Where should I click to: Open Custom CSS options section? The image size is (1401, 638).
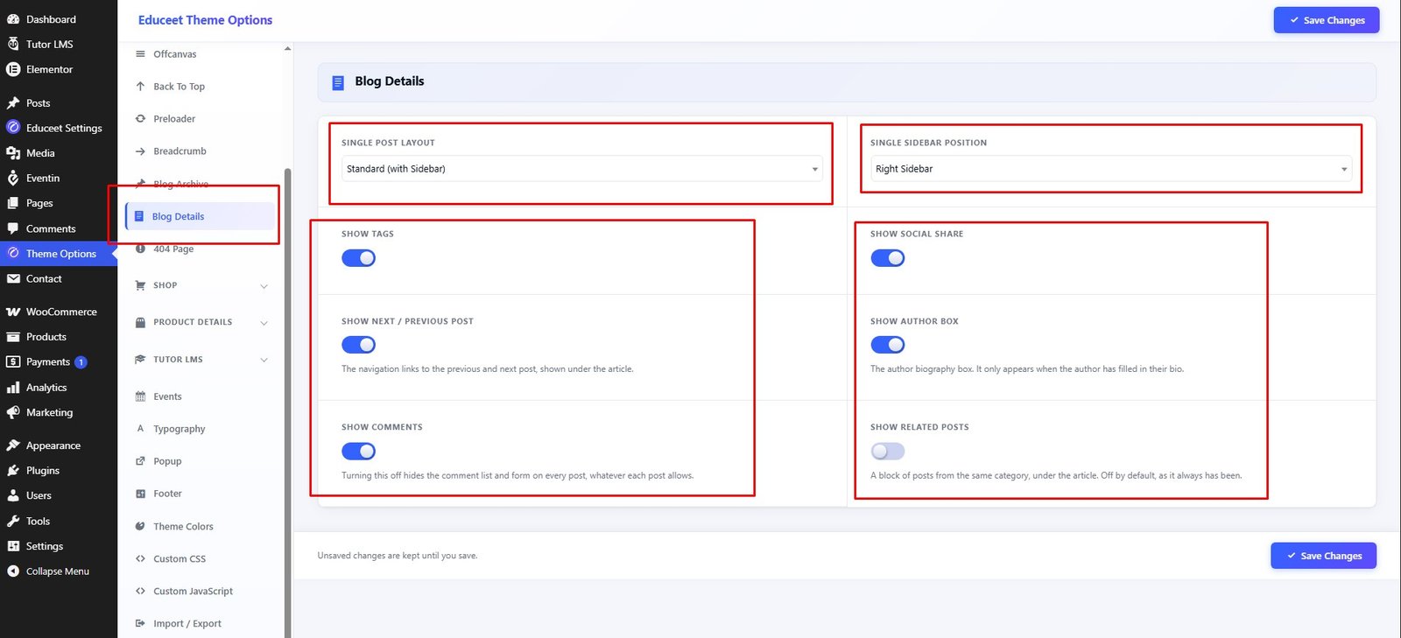[x=201, y=558]
